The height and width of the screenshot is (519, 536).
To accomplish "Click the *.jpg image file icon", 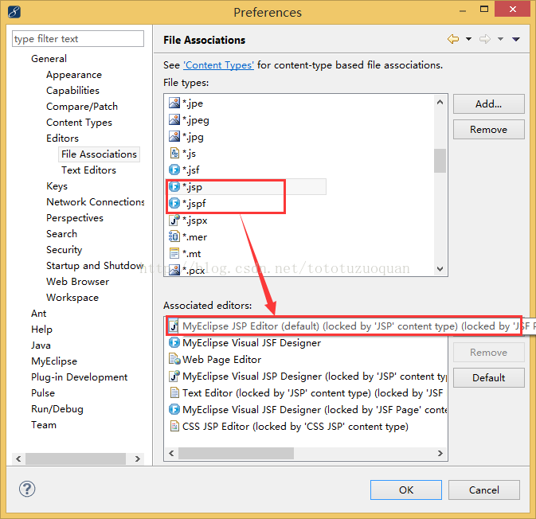I will [174, 136].
